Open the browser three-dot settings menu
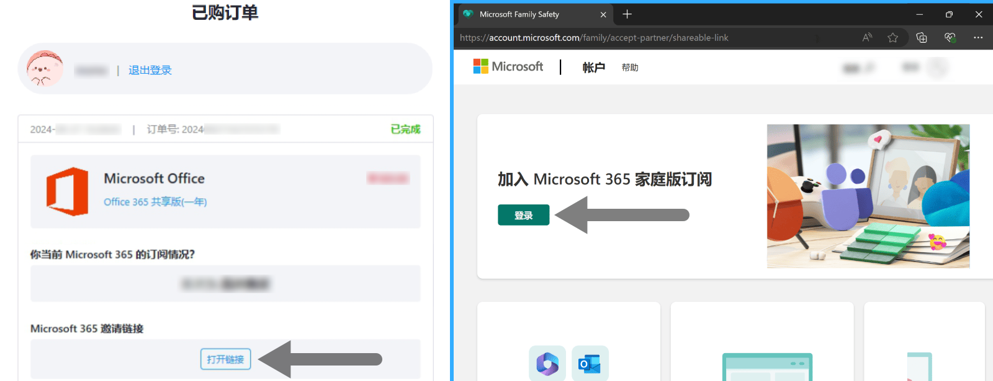The width and height of the screenshot is (993, 381). pos(978,38)
